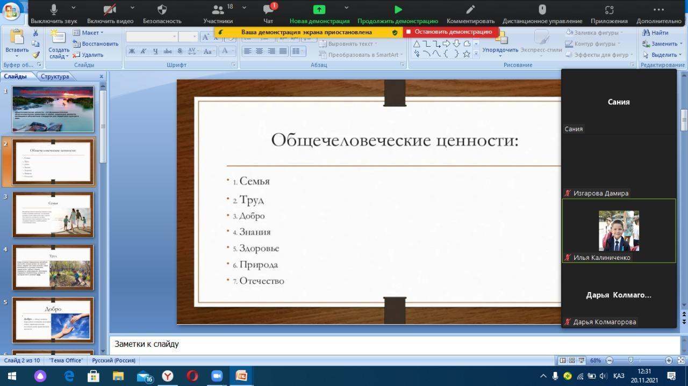This screenshot has width=688, height=386.
Task: Expand the Заменить dropdown arrow
Action: (x=681, y=44)
